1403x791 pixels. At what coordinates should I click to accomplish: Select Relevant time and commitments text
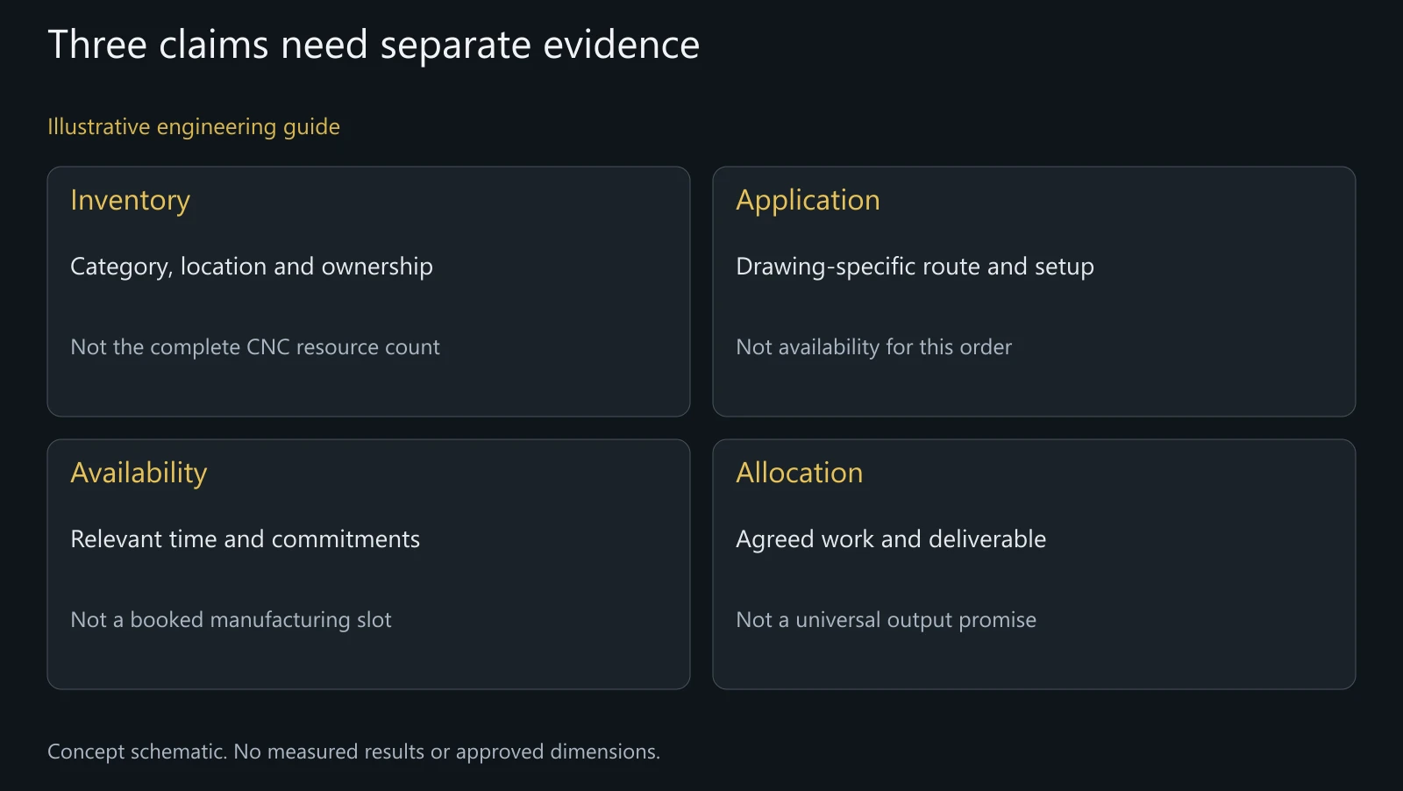click(x=245, y=539)
